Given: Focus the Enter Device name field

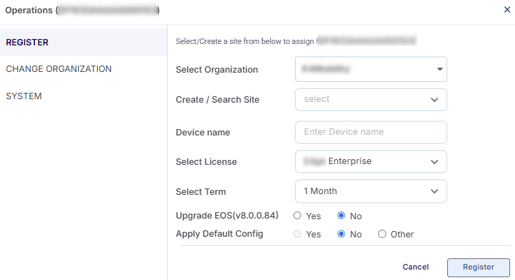Looking at the screenshot, I should (370, 132).
